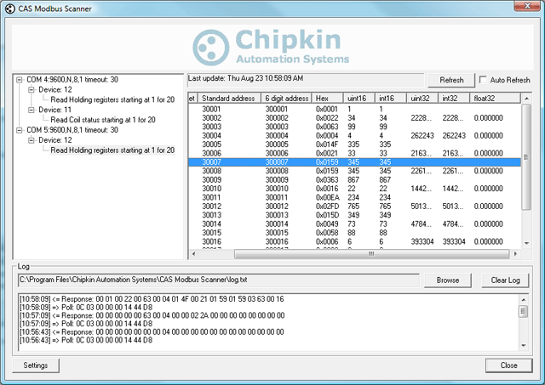The height and width of the screenshot is (385, 545).
Task: Collapse Device: 12 under COM 4
Action: point(31,89)
